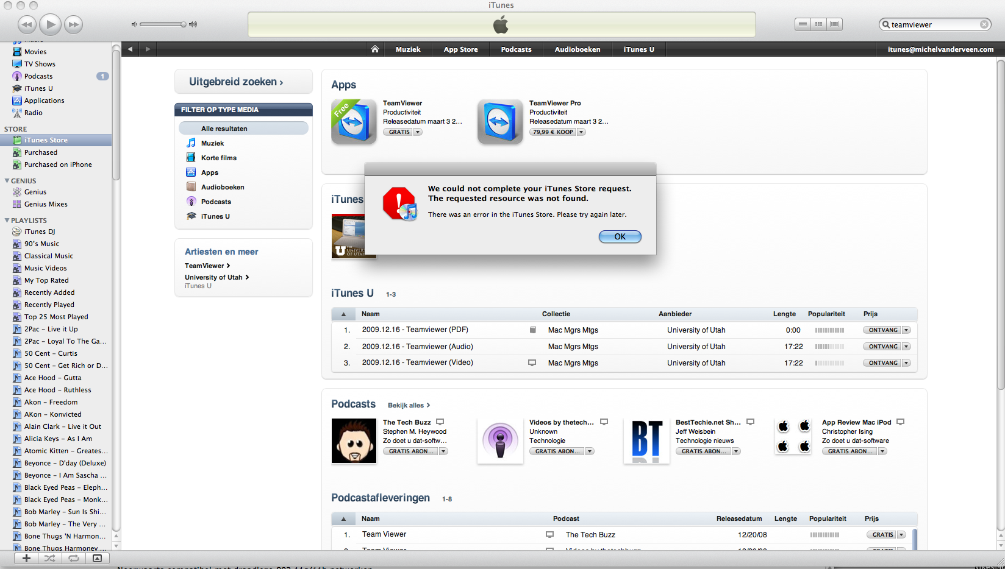
Task: Filter results by iTunes U media type
Action: (215, 216)
